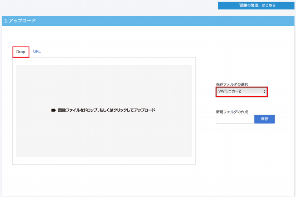Click the 新規フォルダの作成 label
The height and width of the screenshot is (197, 296).
(232, 112)
